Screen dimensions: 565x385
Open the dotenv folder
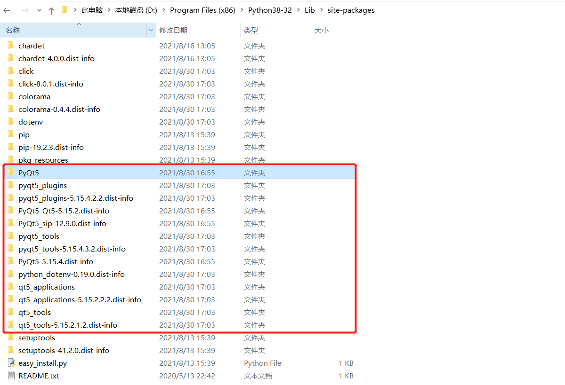click(30, 122)
